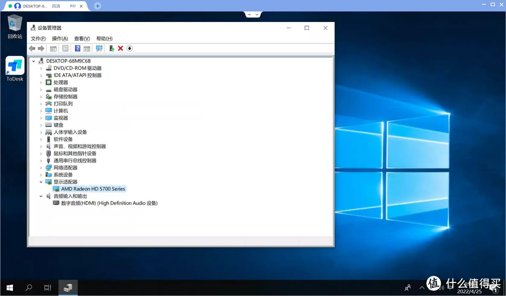Expand the 处理器 node
506x296 pixels.
pos(41,82)
